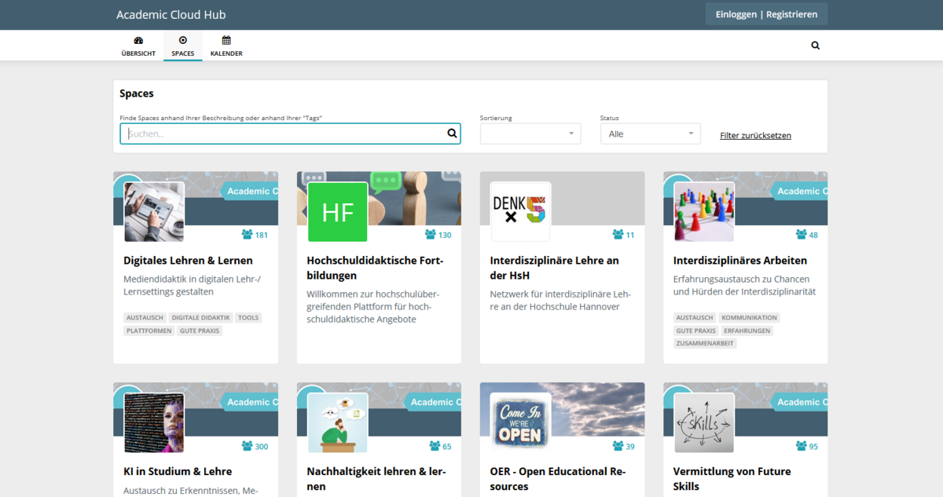The image size is (943, 497).
Task: Click the 'Spaces' panel heading
Action: (137, 93)
